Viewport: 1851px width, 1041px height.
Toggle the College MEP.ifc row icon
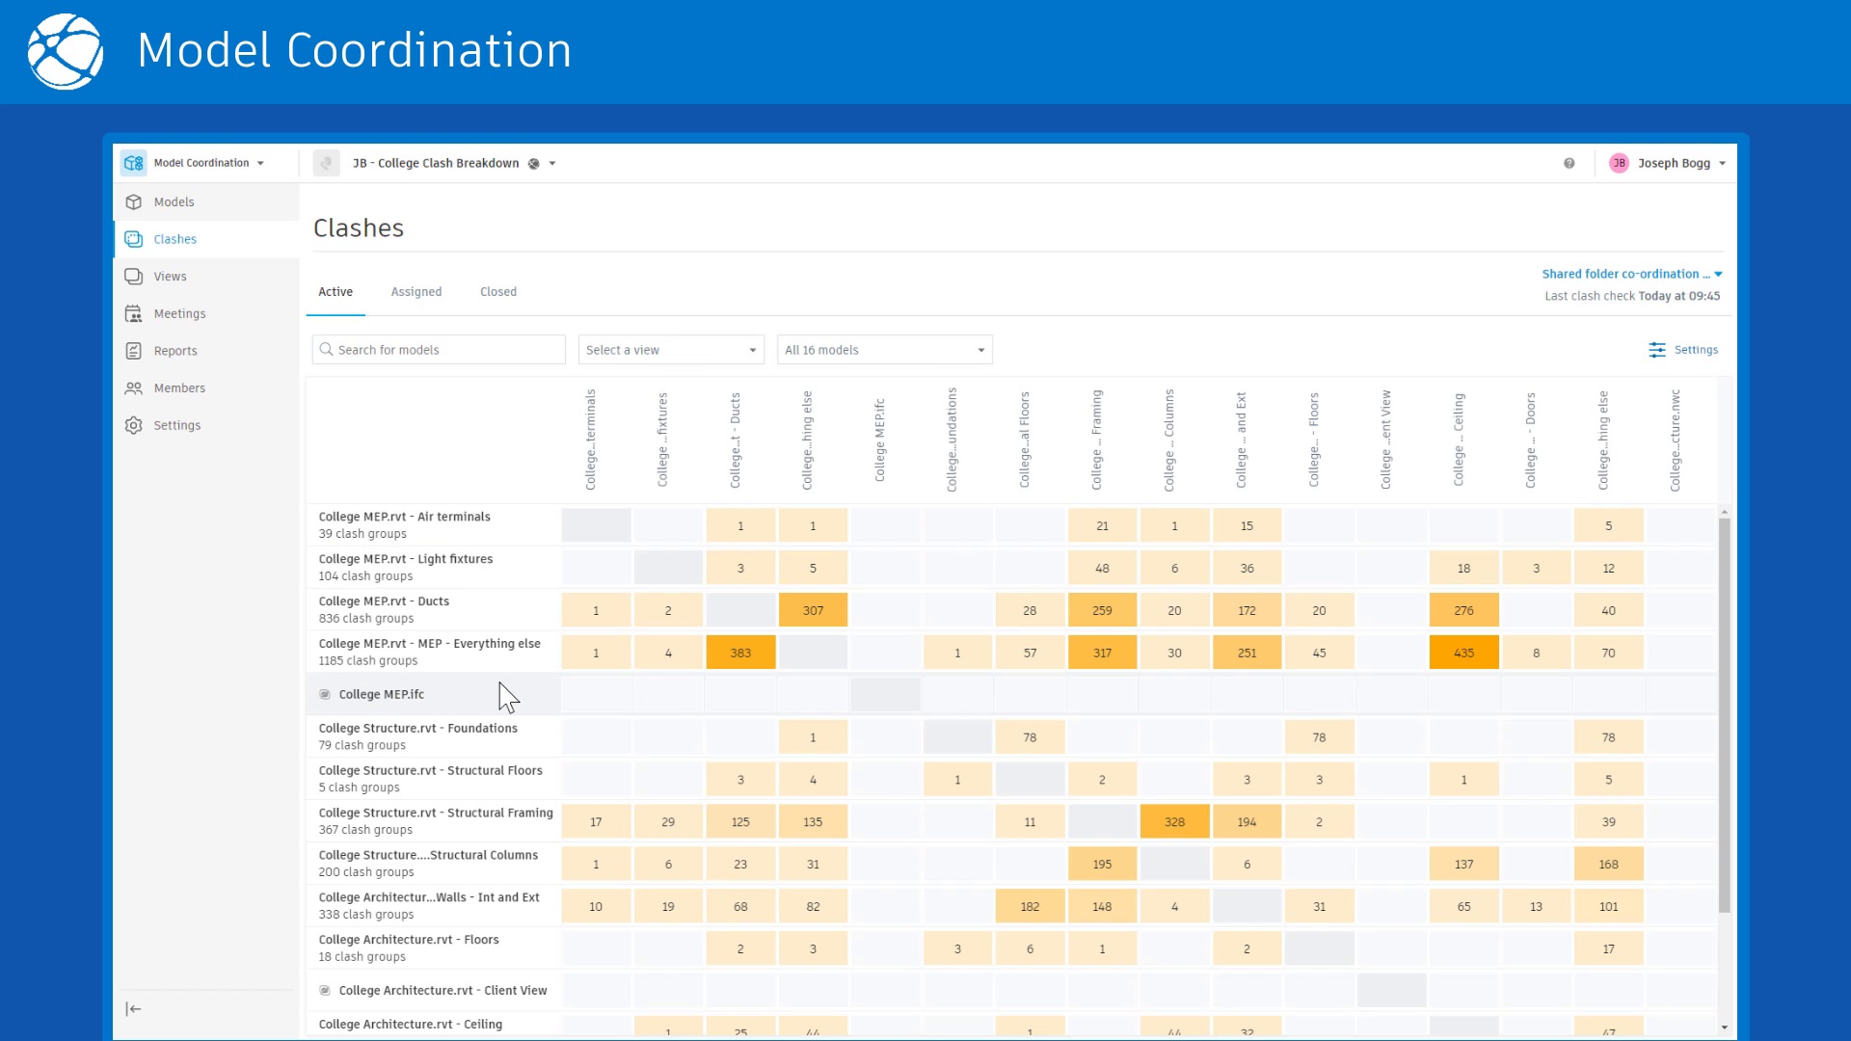click(325, 695)
